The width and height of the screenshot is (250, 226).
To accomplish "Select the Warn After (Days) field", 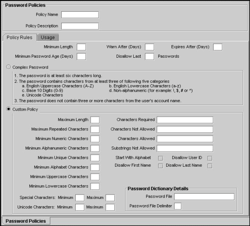I will [149, 47].
